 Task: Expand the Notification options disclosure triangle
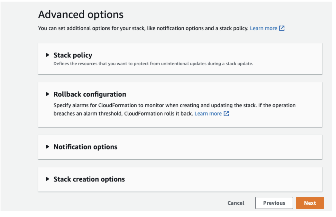48,147
